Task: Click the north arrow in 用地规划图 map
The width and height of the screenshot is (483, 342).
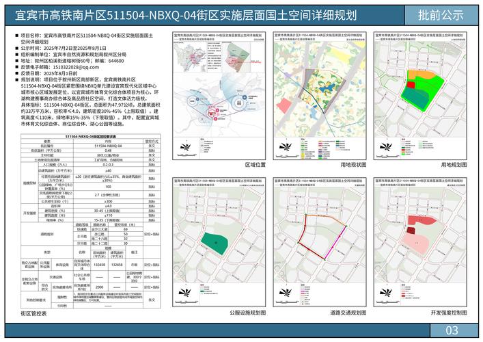Action: click(387, 146)
